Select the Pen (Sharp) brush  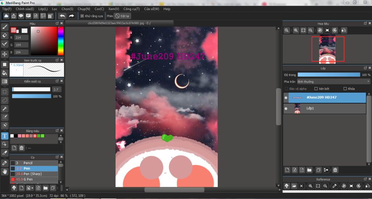tap(34, 174)
